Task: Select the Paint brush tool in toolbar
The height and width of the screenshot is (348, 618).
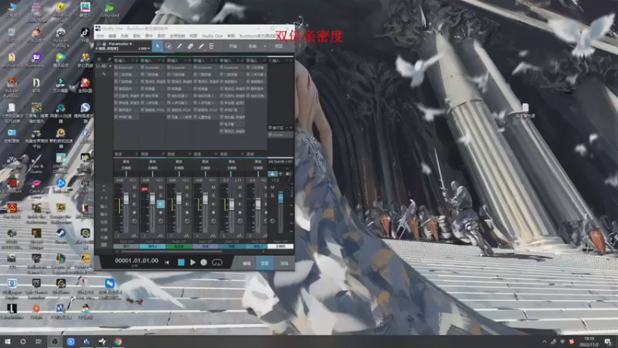Action: (x=201, y=46)
